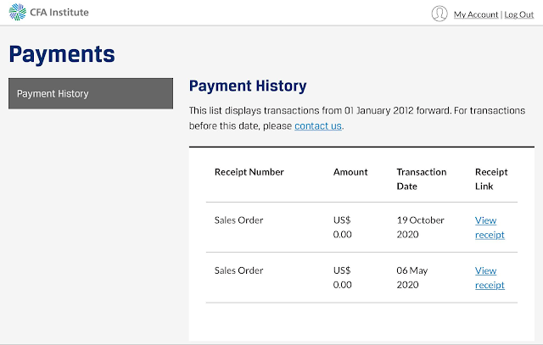The width and height of the screenshot is (543, 345).
Task: Click the Receipt Number column header
Action: click(x=249, y=172)
